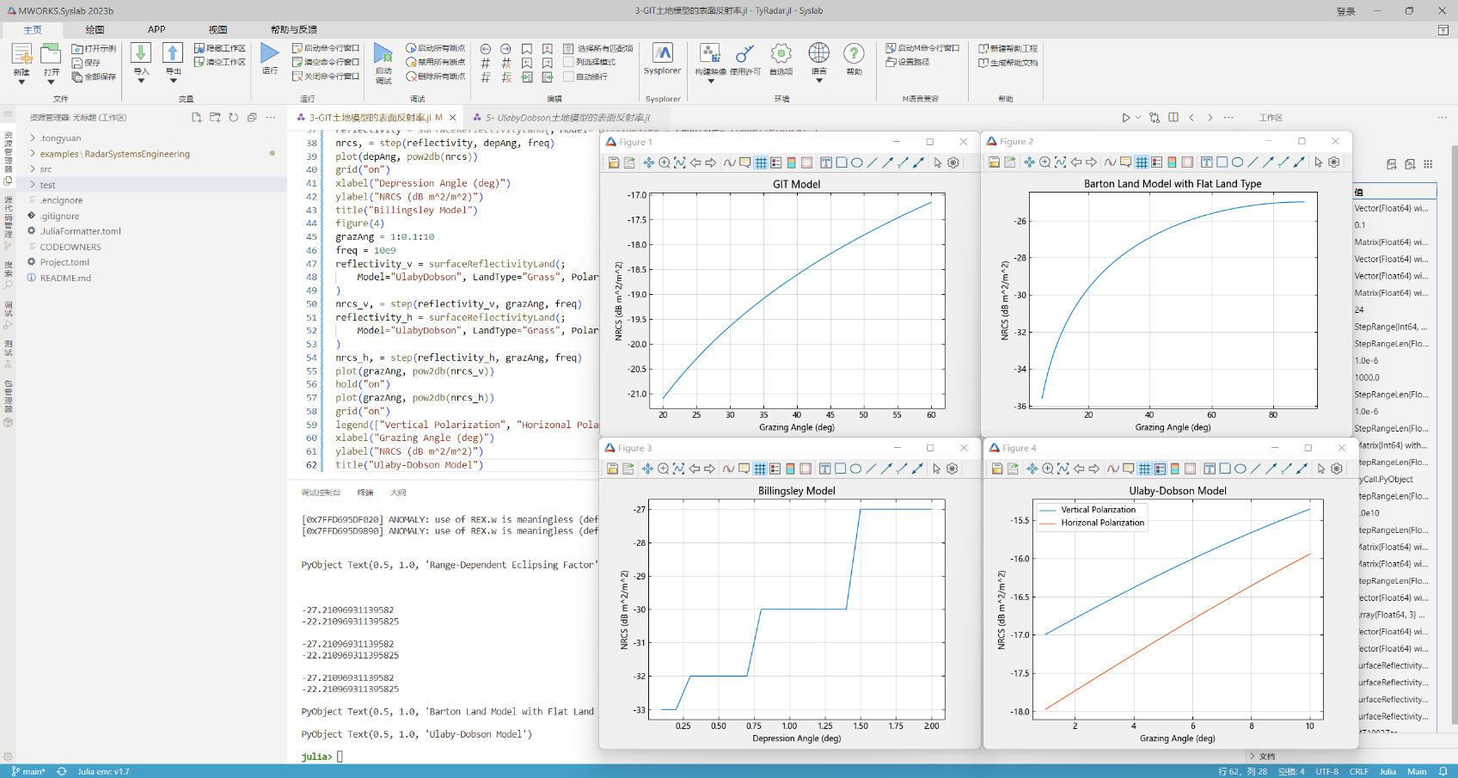Open Preferences (首选项) gear icon
The image size is (1458, 778).
pyautogui.click(x=781, y=54)
